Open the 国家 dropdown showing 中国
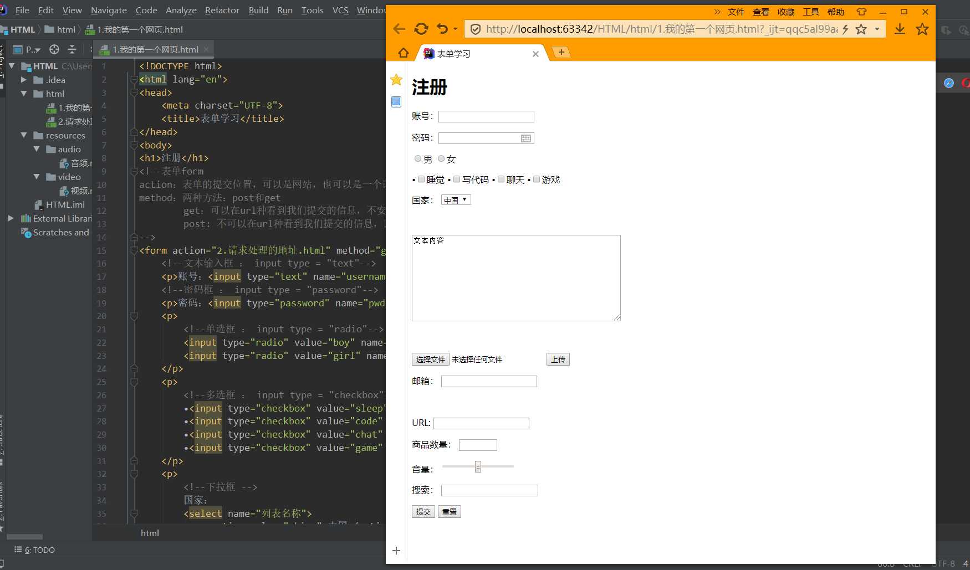Viewport: 970px width, 570px height. (x=456, y=200)
